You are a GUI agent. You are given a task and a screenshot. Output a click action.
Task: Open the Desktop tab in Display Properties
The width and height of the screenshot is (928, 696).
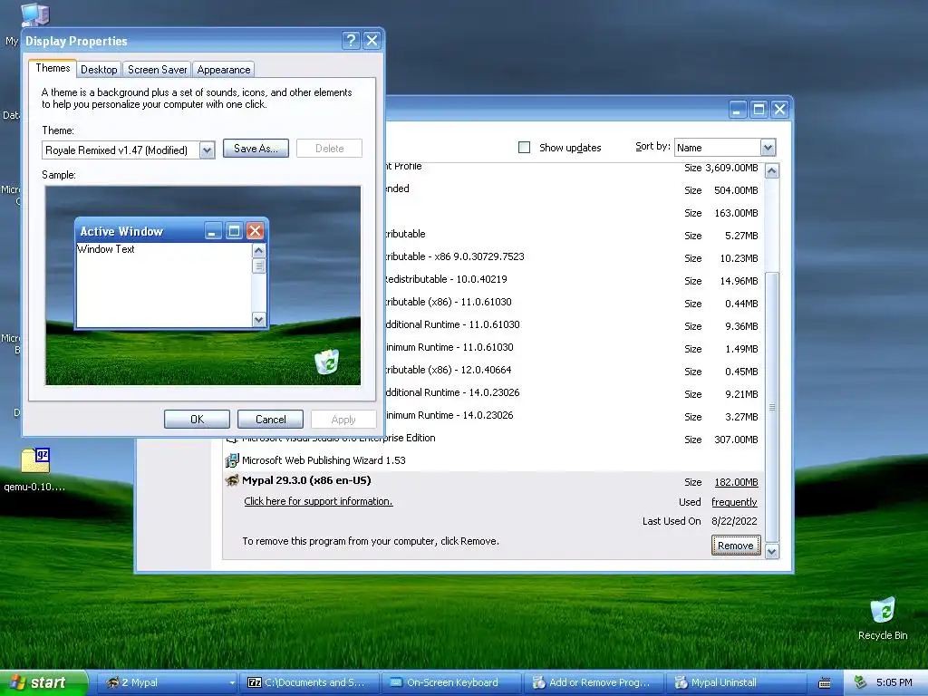99,69
